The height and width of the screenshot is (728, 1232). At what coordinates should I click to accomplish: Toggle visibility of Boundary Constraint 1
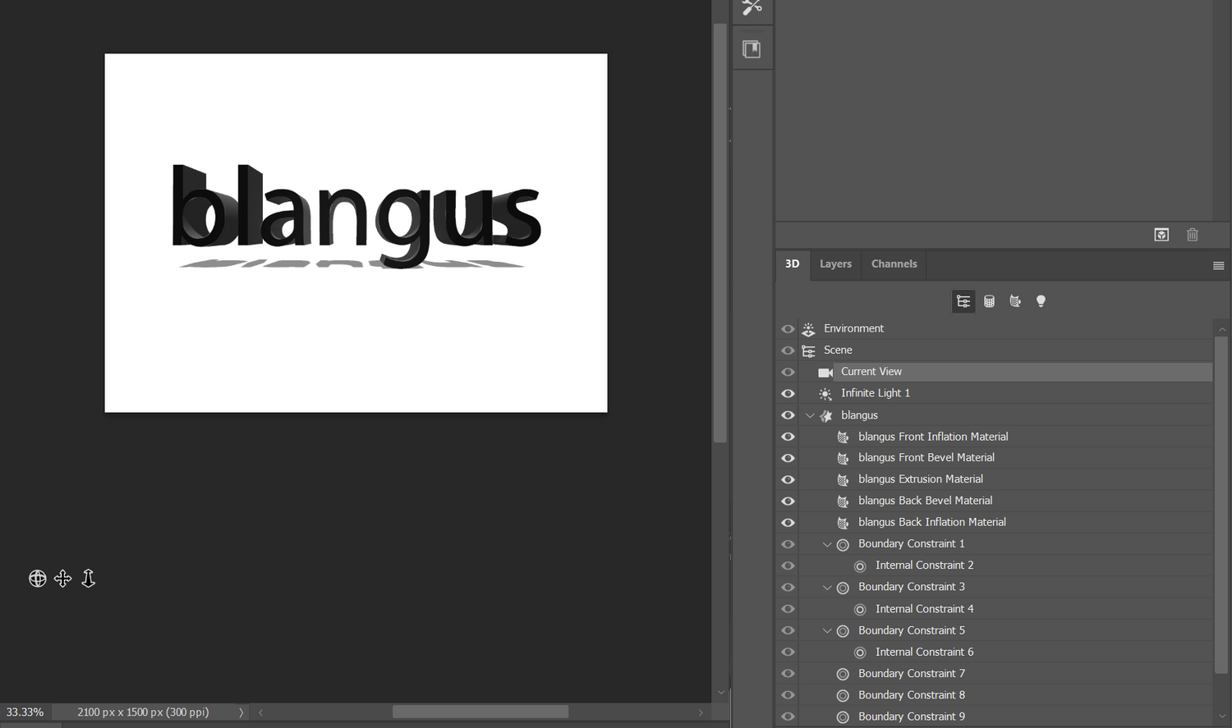pos(788,544)
